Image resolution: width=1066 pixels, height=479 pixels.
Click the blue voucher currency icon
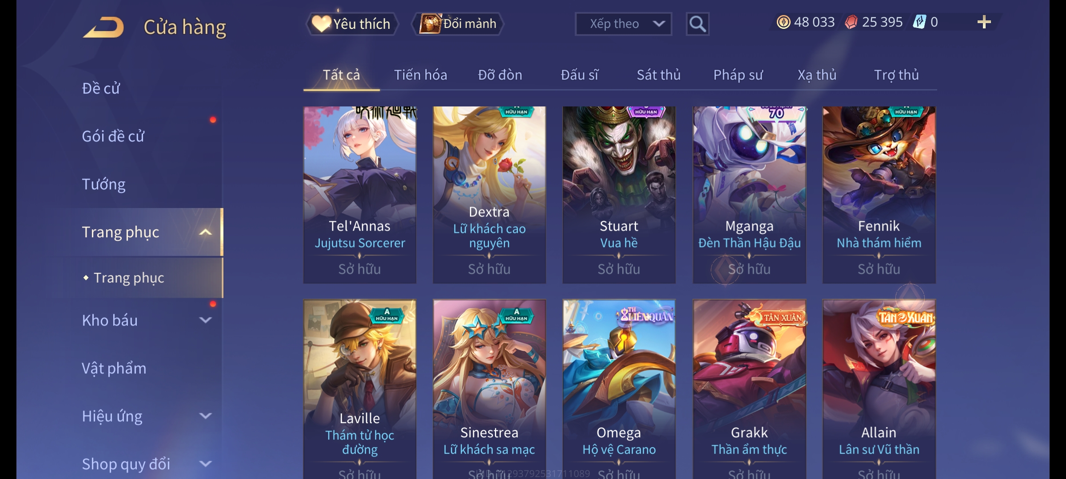[919, 22]
